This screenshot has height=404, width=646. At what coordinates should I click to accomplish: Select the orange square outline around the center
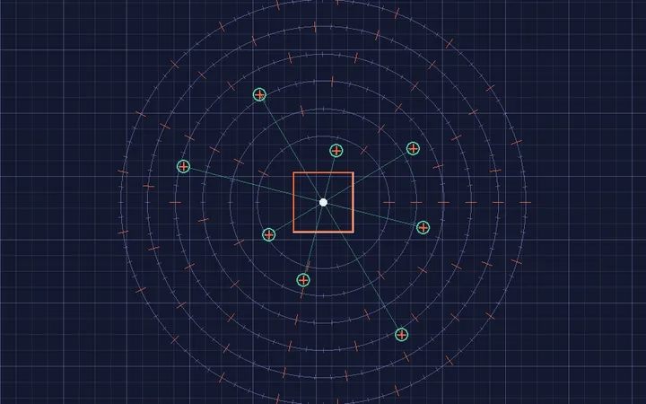[x=323, y=202]
